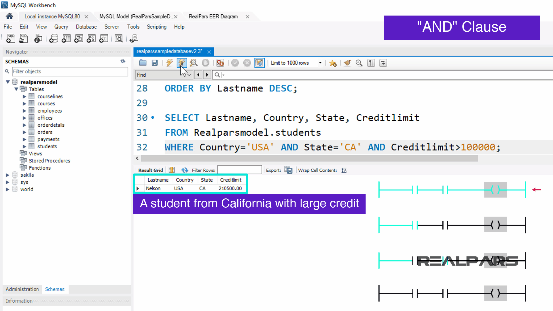Screen dimensions: 553x311
Task: Click the Execute query lightning bolt icon
Action: (x=169, y=63)
